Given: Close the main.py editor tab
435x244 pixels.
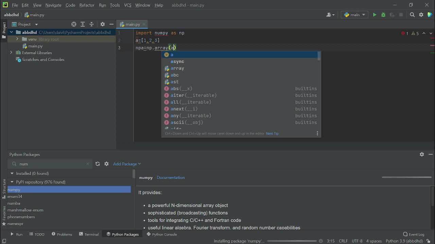Looking at the screenshot, I should click(x=144, y=24).
